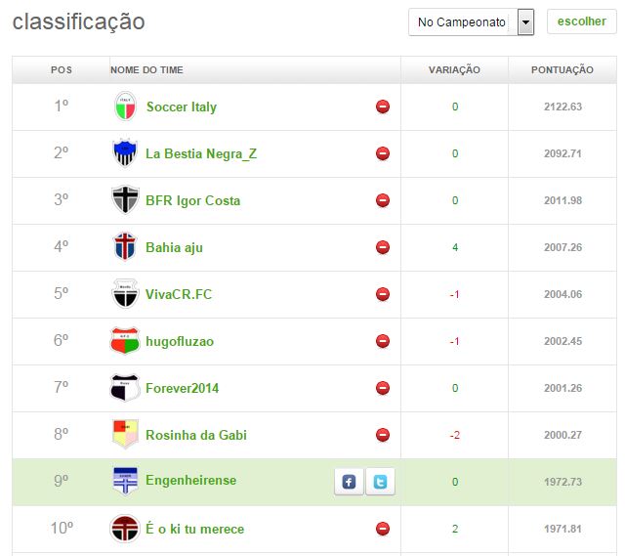Click the hugofluzao team badge
625x556 pixels.
coord(125,341)
